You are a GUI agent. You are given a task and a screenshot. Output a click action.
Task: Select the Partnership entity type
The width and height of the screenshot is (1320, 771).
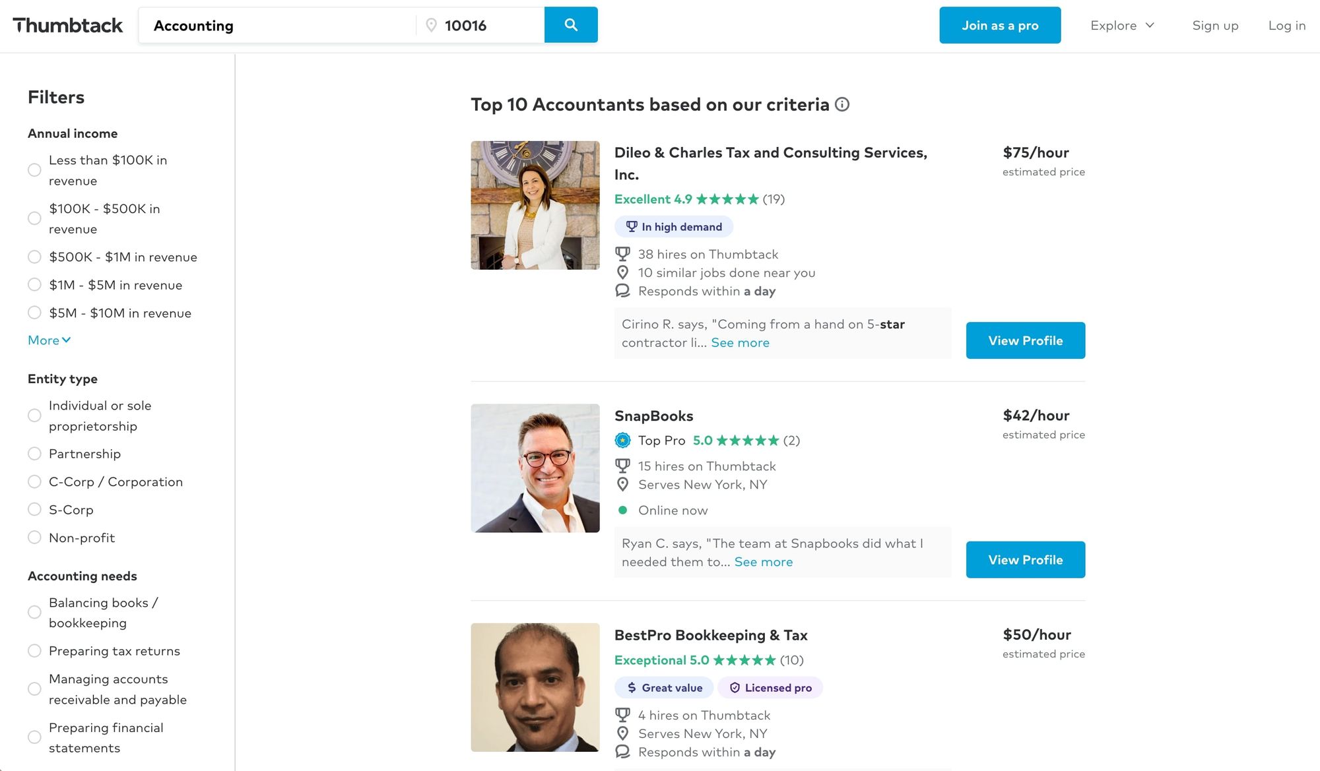tap(34, 454)
